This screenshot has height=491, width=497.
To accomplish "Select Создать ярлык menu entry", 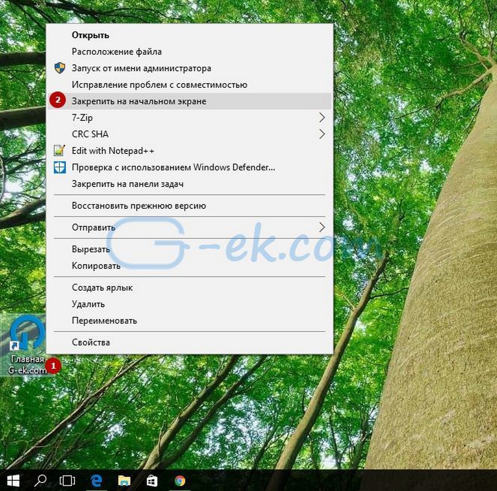I will click(x=102, y=288).
